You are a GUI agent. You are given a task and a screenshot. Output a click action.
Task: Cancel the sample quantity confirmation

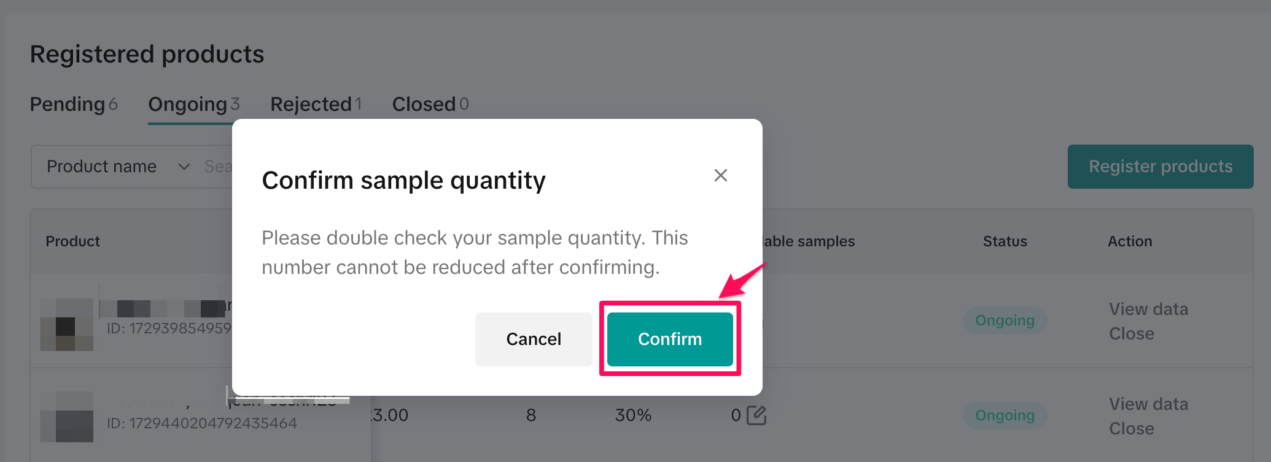coord(533,339)
